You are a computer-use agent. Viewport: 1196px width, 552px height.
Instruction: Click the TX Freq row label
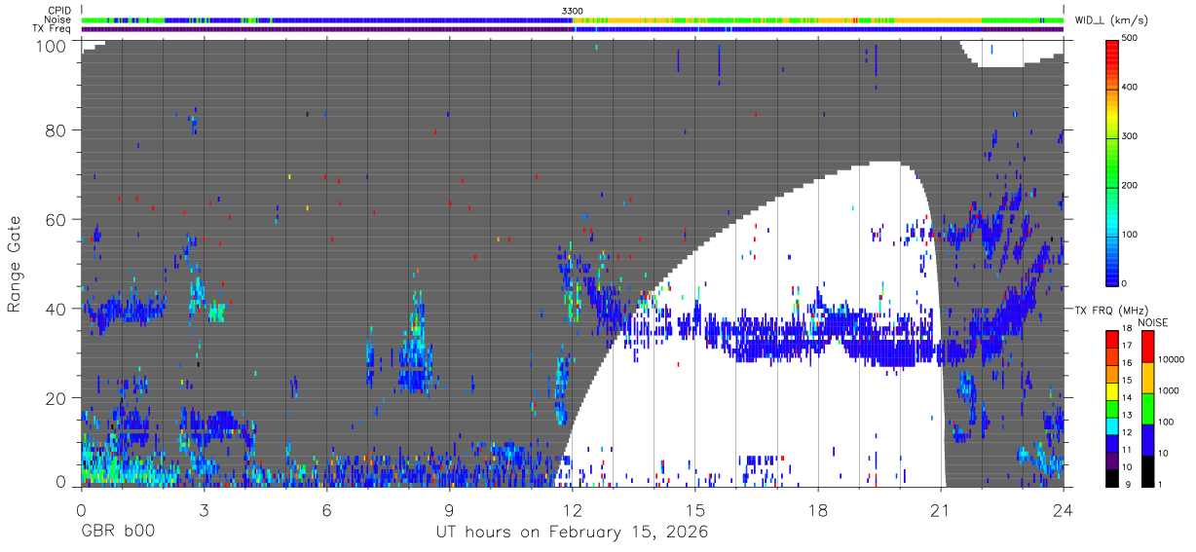[53, 29]
